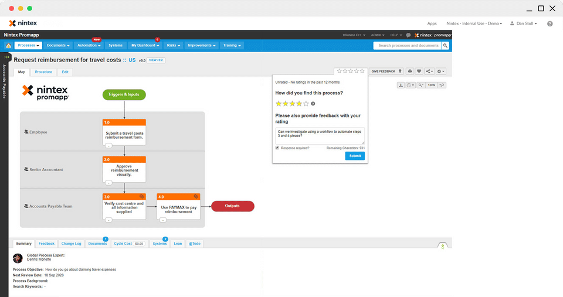Image resolution: width=563 pixels, height=297 pixels.
Task: Open the Lean tab
Action: pyautogui.click(x=178, y=244)
